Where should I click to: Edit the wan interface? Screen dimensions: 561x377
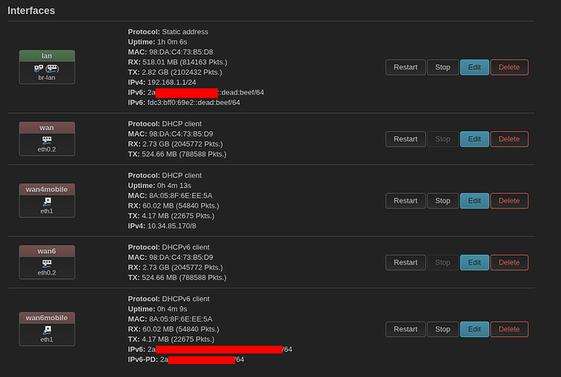pyautogui.click(x=475, y=139)
